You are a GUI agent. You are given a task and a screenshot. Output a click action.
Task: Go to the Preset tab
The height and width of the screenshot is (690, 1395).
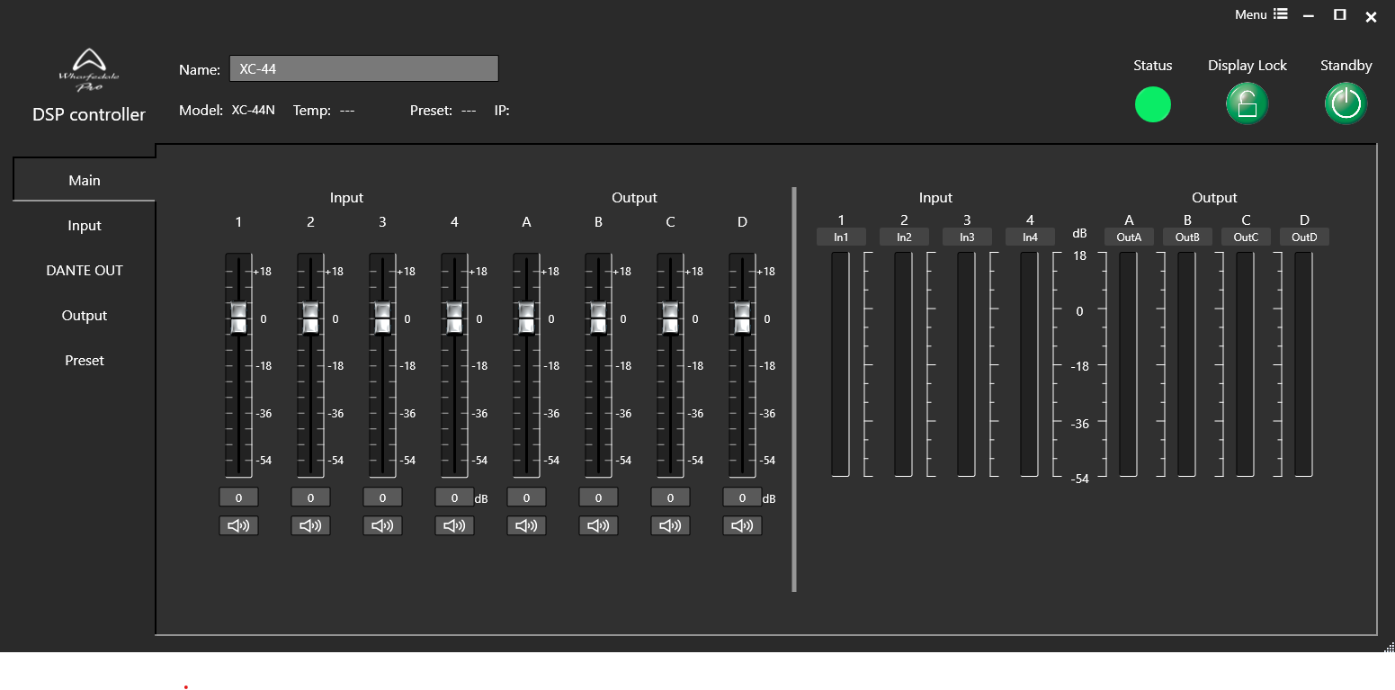(x=85, y=361)
